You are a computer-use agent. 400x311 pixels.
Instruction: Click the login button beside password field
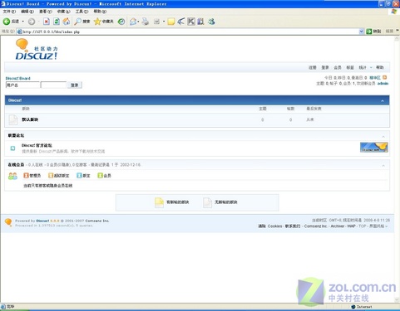(x=75, y=85)
